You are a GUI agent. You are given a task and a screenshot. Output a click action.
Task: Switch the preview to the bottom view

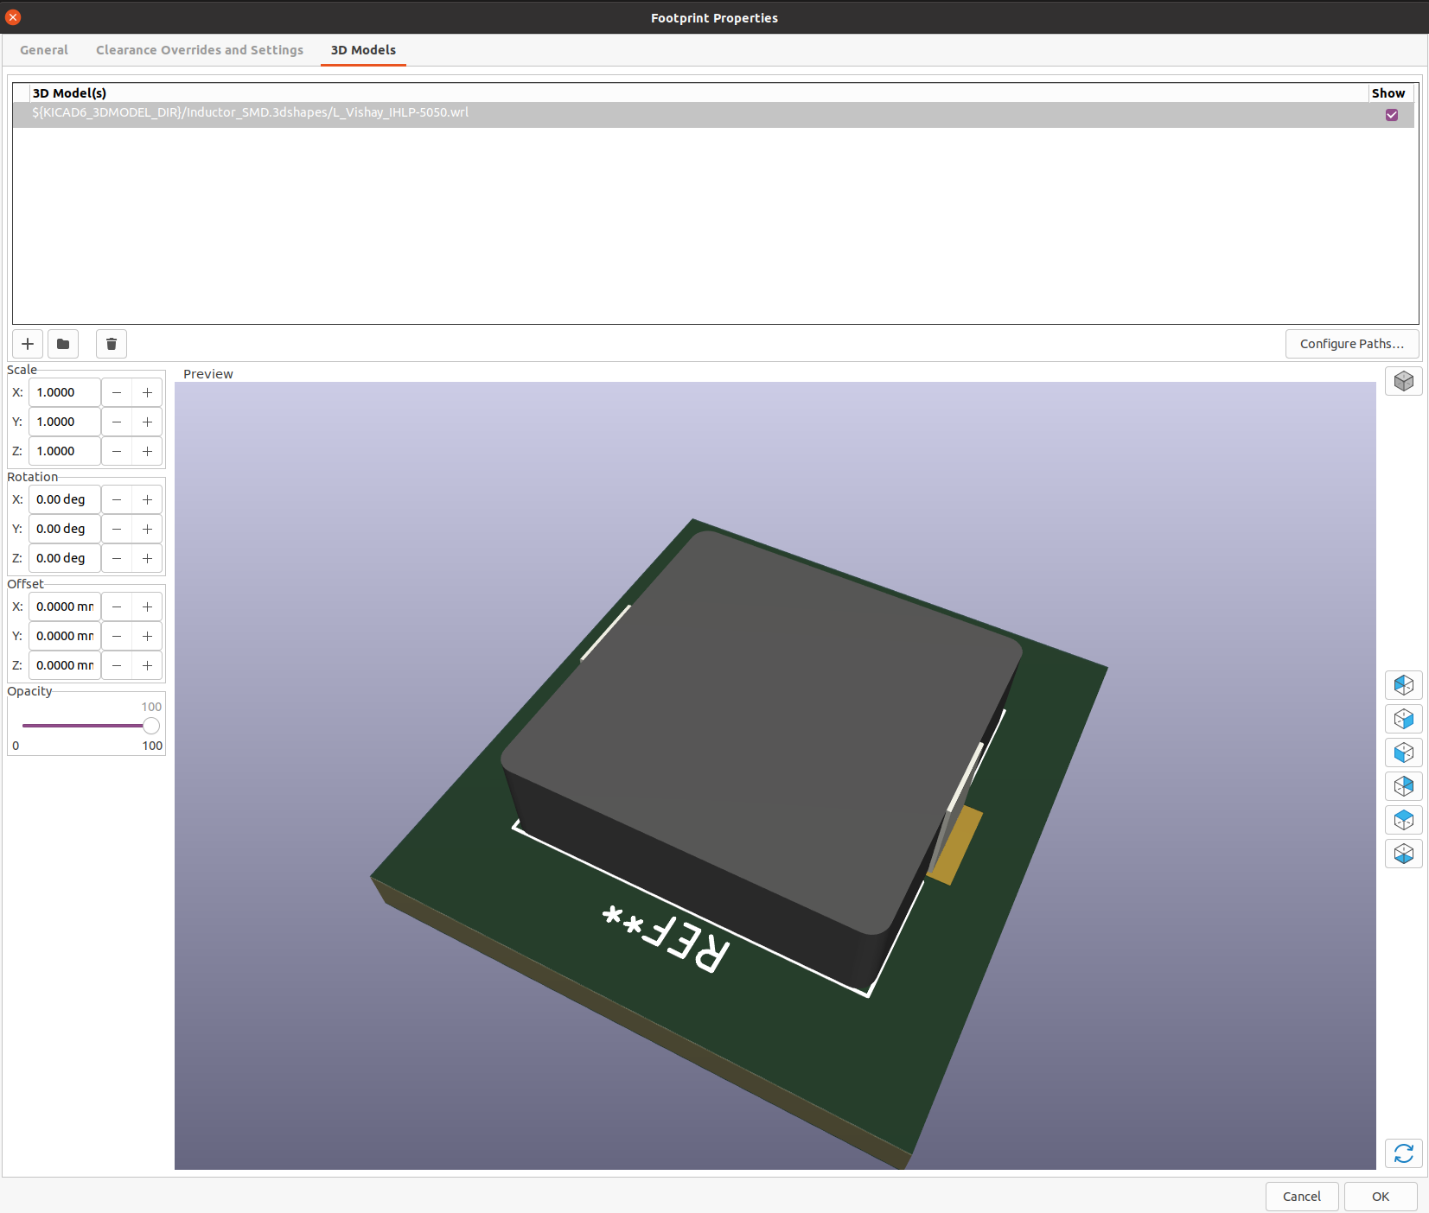pos(1403,854)
